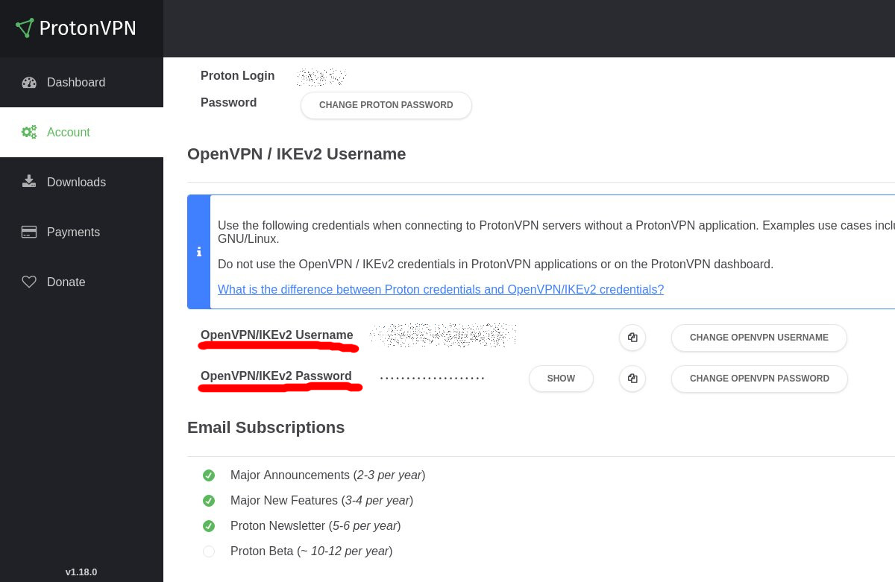
Task: Click the OpenVPN/IKEv2 Password label
Action: pos(276,376)
